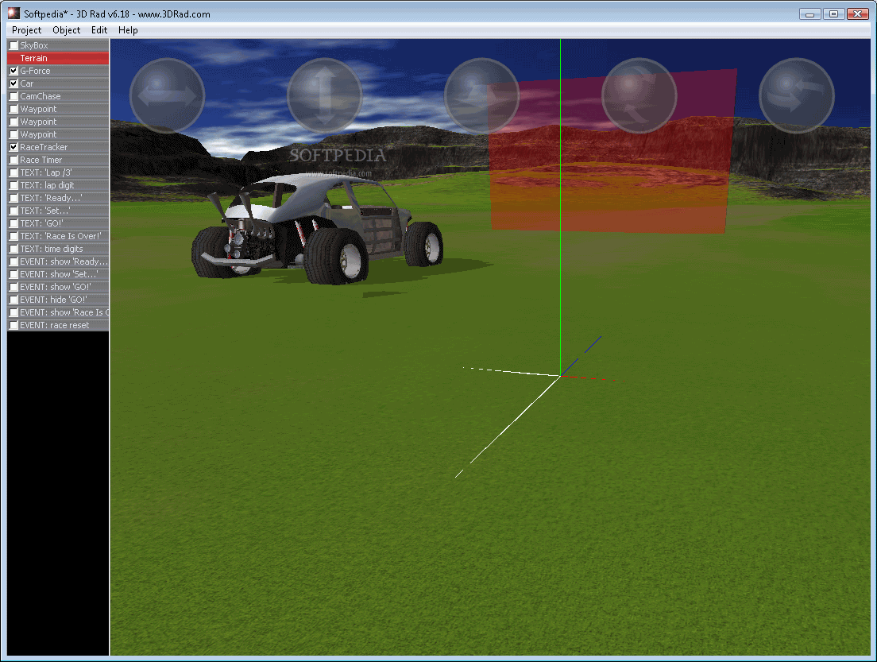This screenshot has height=662, width=877.
Task: Uncheck the RaceTracker checkbox
Action: (x=14, y=147)
